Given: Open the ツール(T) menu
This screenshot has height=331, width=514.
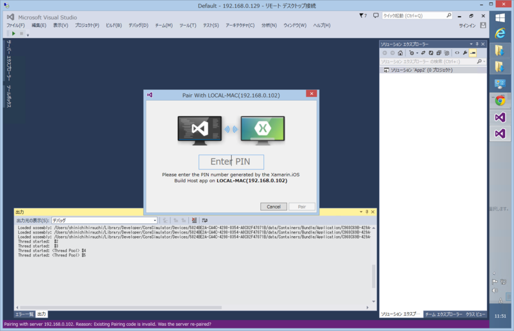Looking at the screenshot, I should click(188, 25).
